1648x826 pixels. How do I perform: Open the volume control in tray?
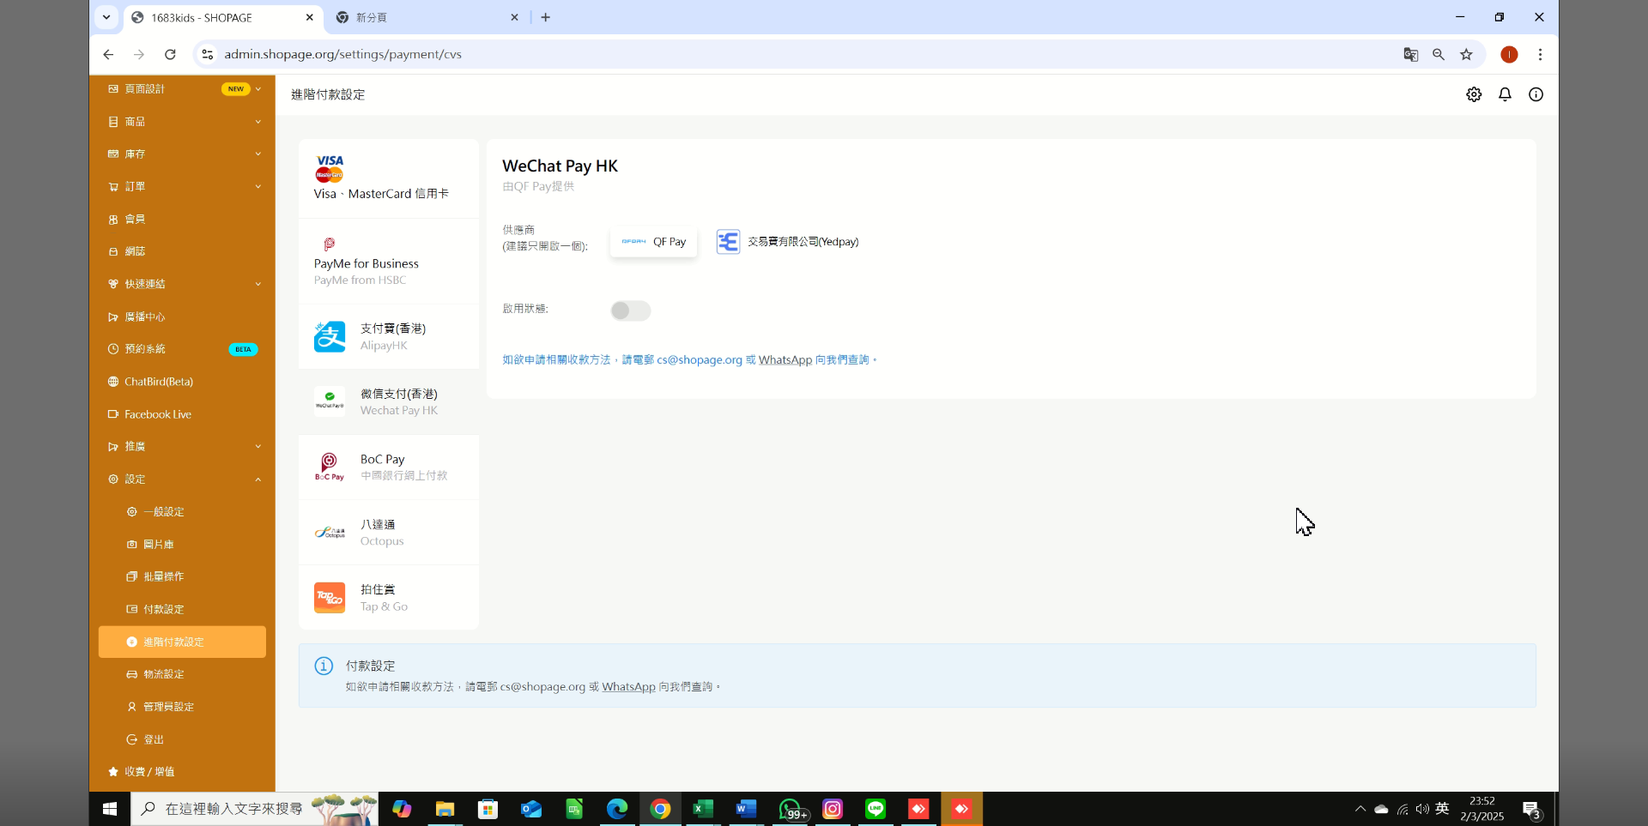[x=1423, y=809]
